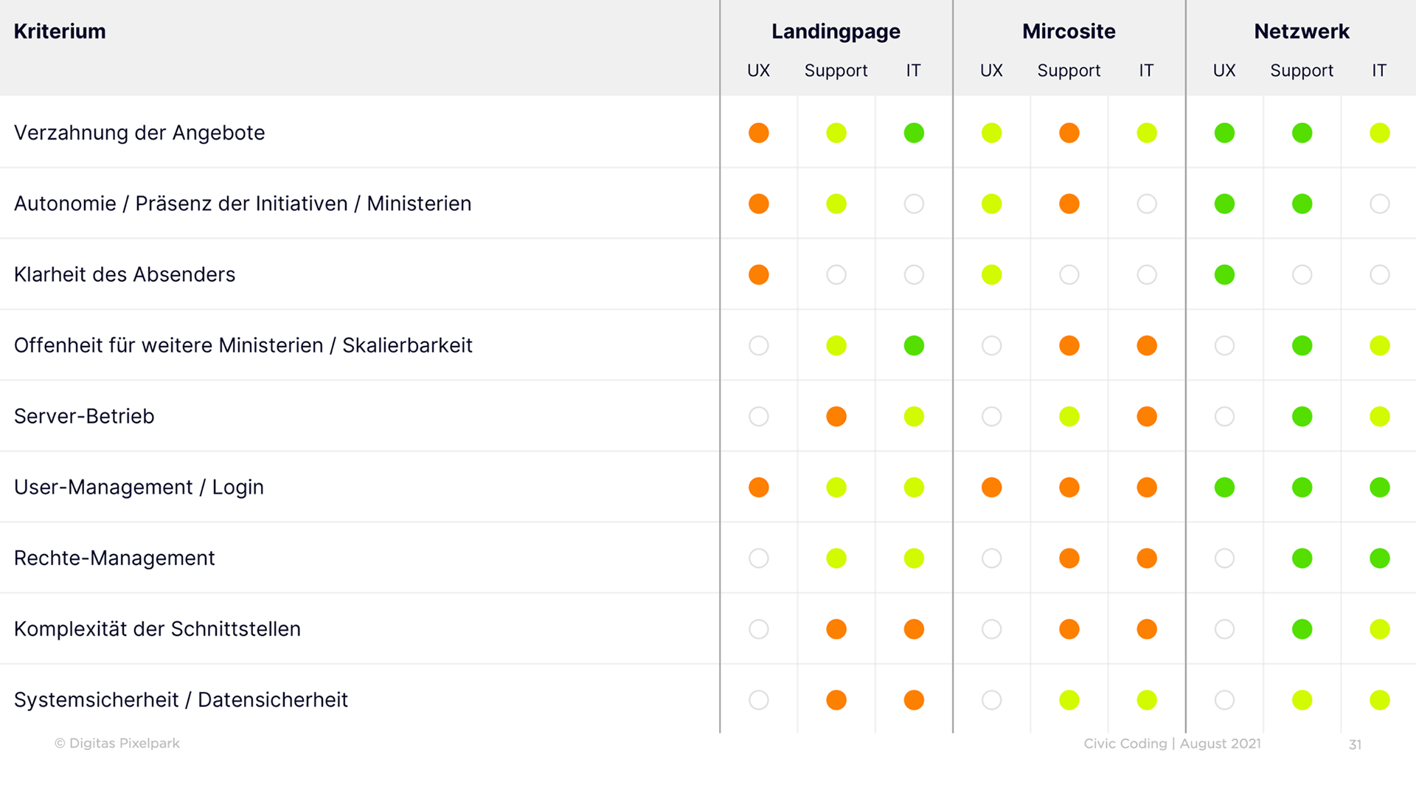Viewport: 1416px width, 796px height.
Task: Click the Kriterium header label
Action: pos(60,31)
